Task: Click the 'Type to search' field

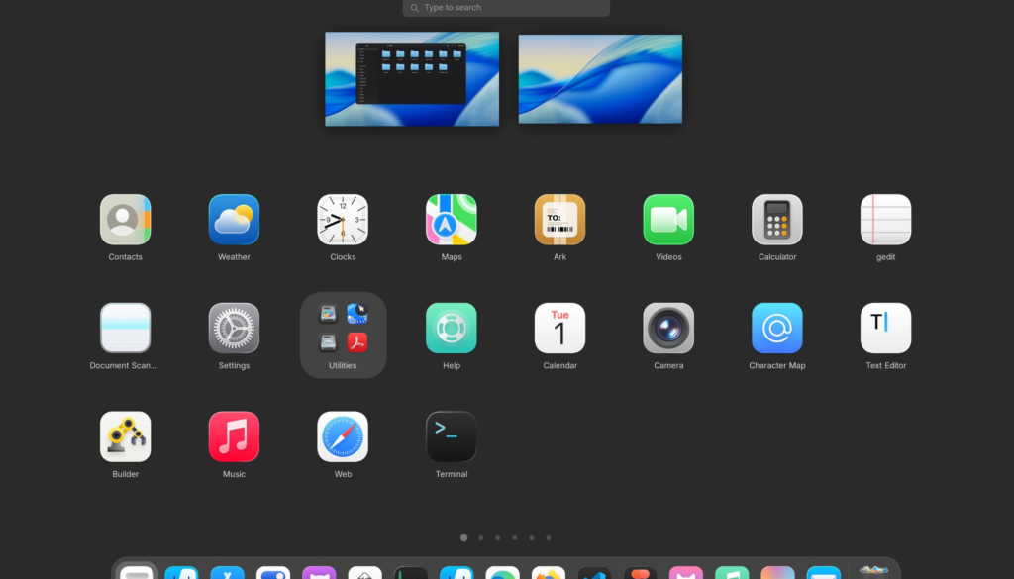Action: click(506, 8)
